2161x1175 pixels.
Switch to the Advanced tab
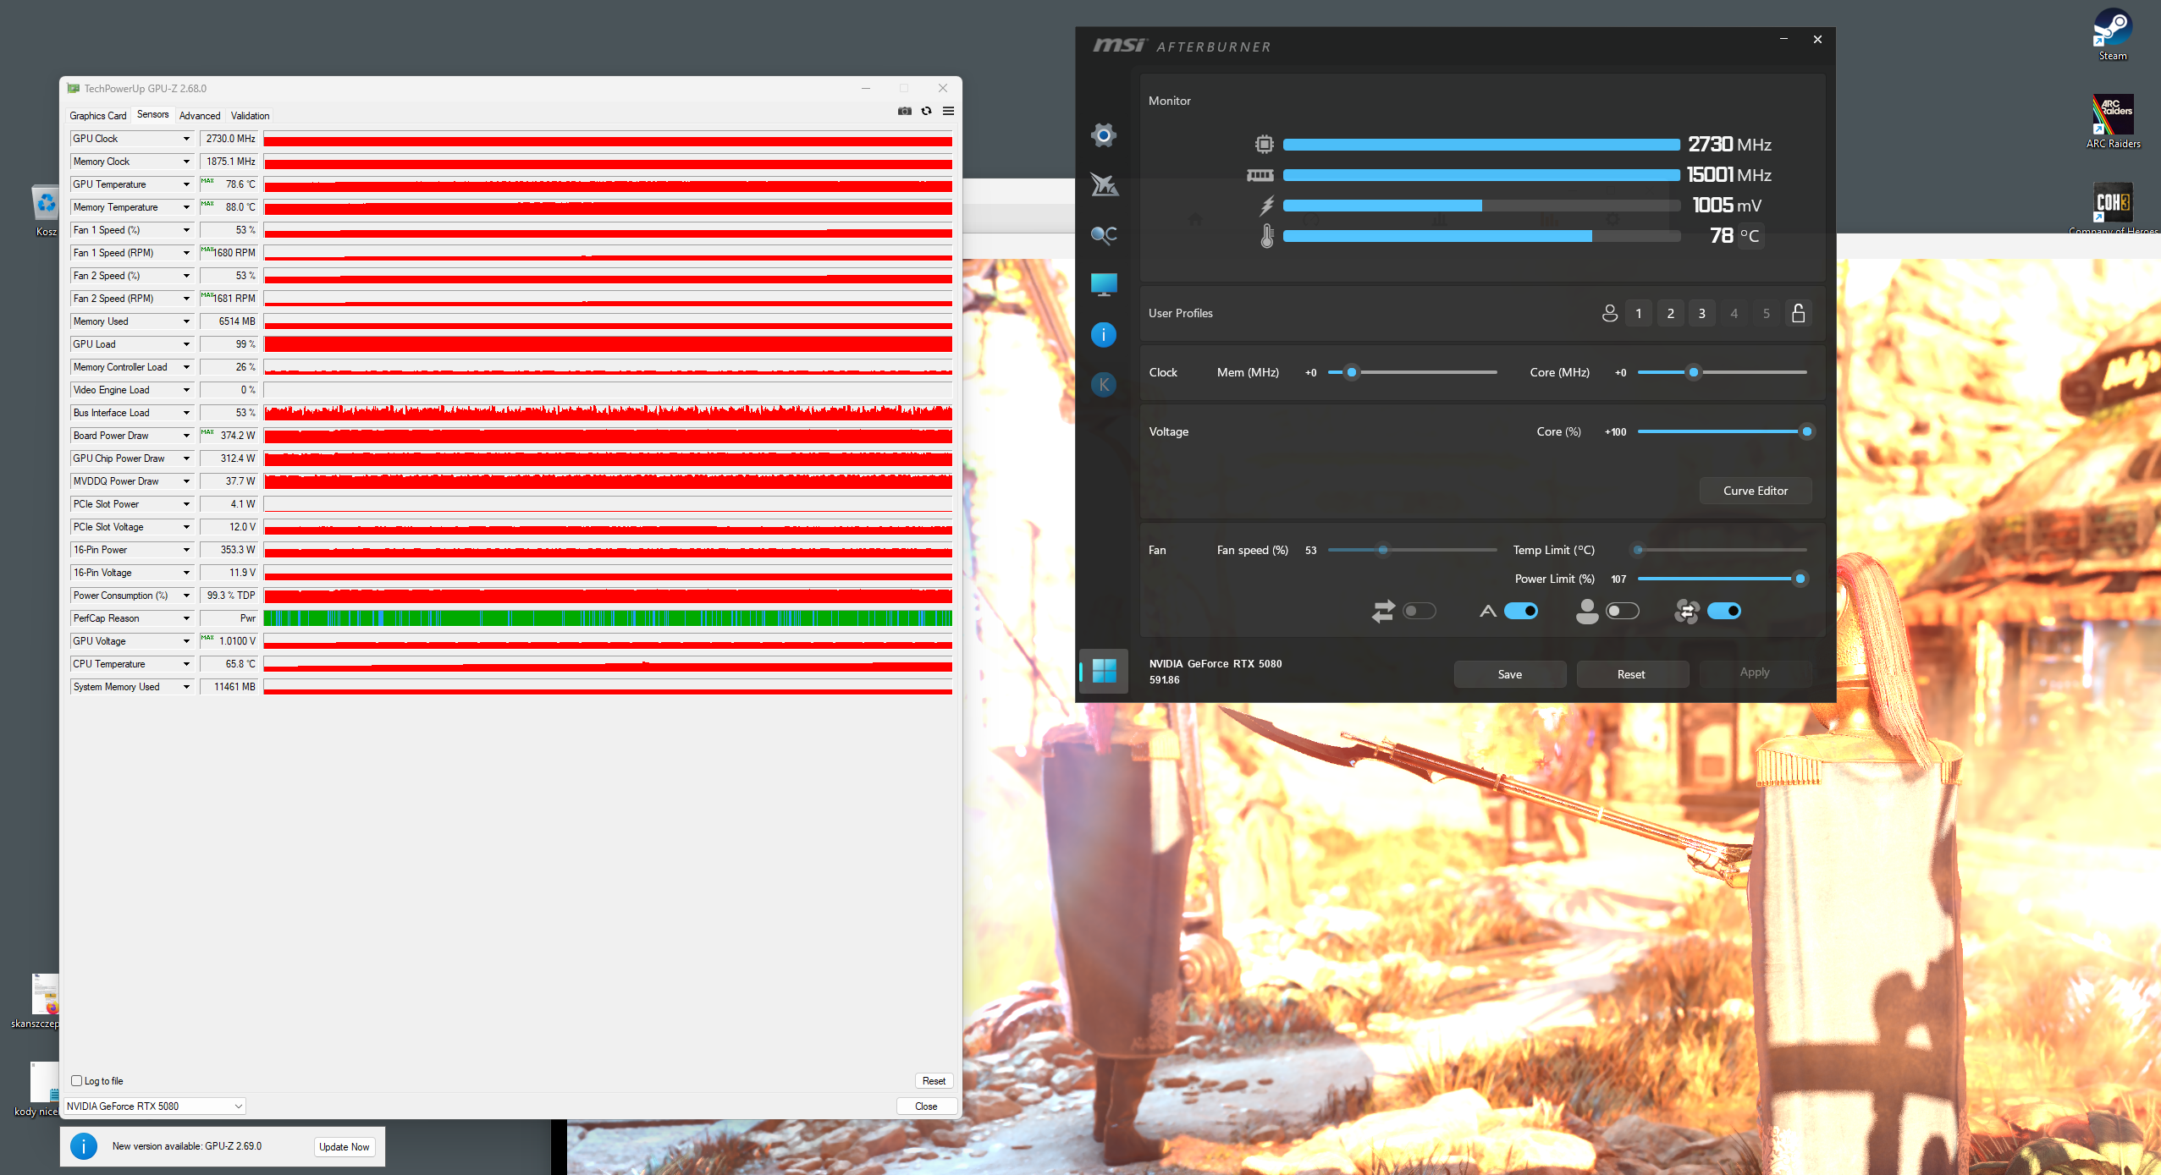click(199, 116)
